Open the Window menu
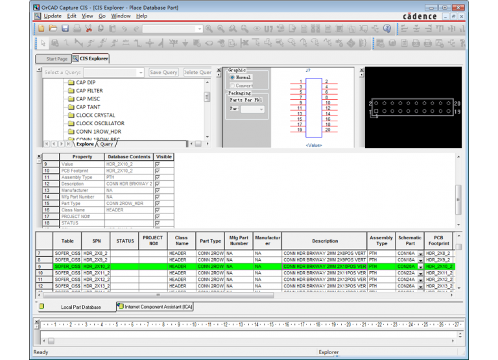The image size is (498, 360). pyautogui.click(x=121, y=16)
